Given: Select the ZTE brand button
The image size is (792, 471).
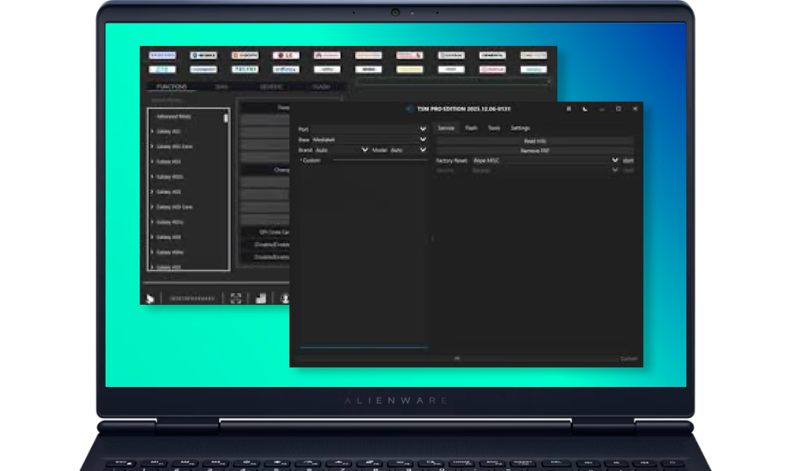Looking at the screenshot, I should pos(162,69).
